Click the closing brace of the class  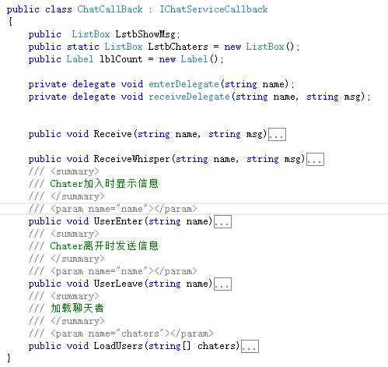click(x=9, y=358)
